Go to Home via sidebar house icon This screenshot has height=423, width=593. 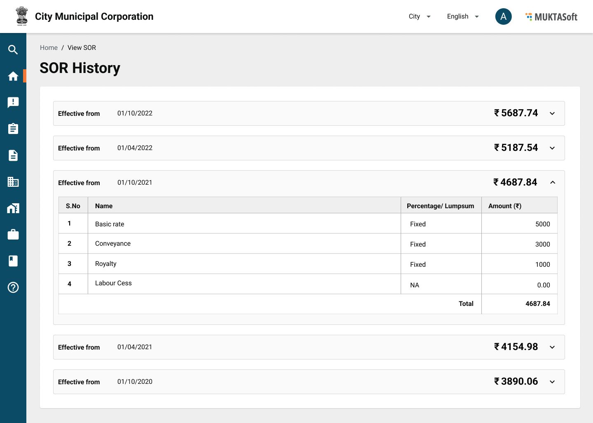tap(13, 76)
